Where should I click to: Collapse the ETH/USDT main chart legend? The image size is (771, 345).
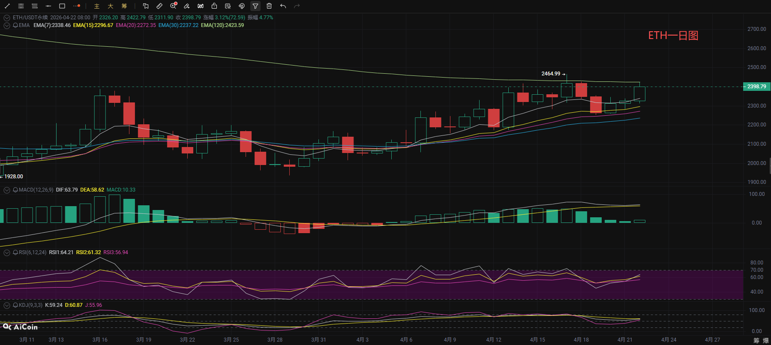click(x=7, y=18)
